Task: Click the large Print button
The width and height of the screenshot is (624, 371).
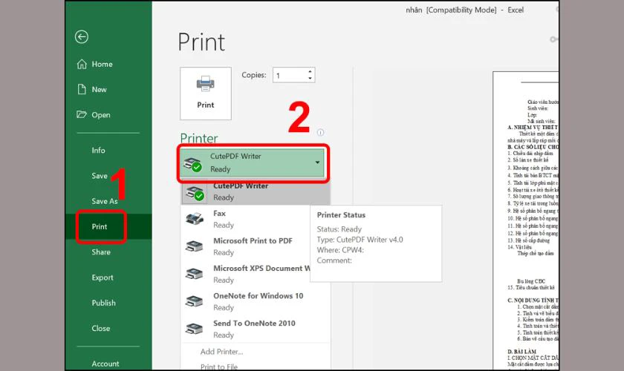Action: [x=205, y=93]
